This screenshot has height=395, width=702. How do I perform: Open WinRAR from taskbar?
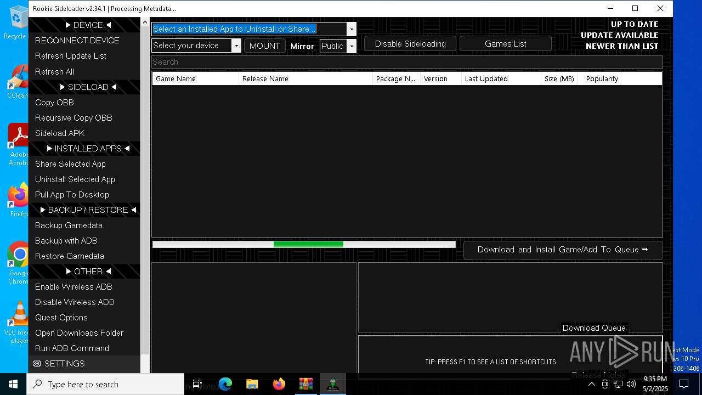(305, 384)
